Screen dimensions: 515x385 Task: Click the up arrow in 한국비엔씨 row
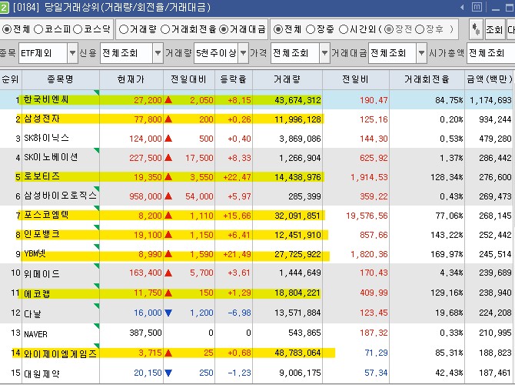coord(168,99)
